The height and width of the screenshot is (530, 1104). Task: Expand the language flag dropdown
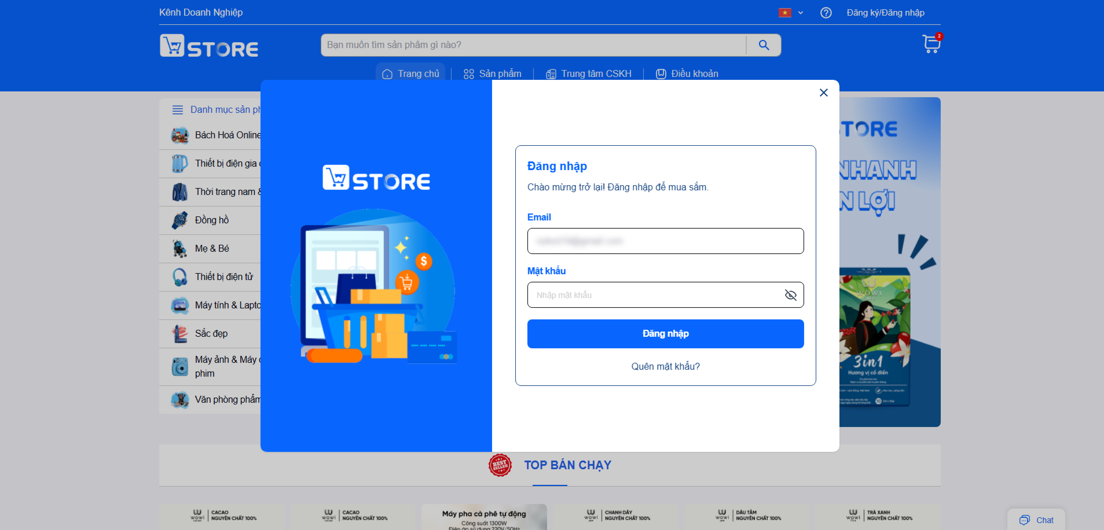(x=791, y=13)
